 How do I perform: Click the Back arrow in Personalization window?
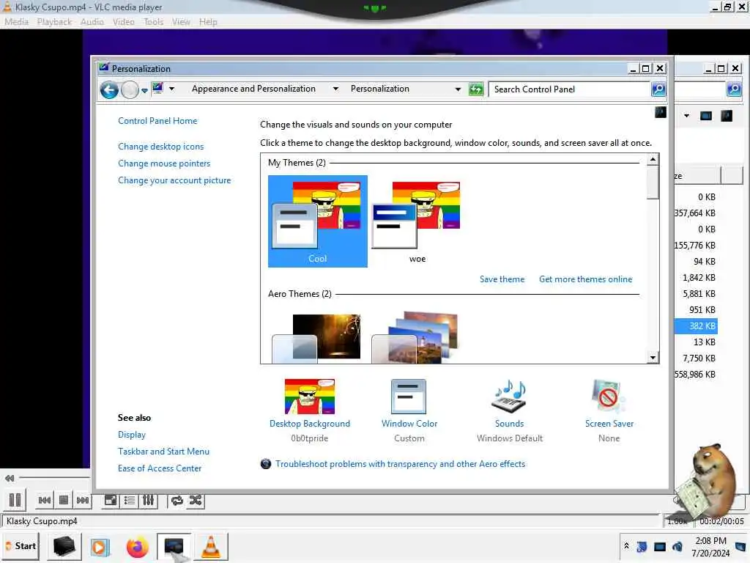pyautogui.click(x=109, y=89)
